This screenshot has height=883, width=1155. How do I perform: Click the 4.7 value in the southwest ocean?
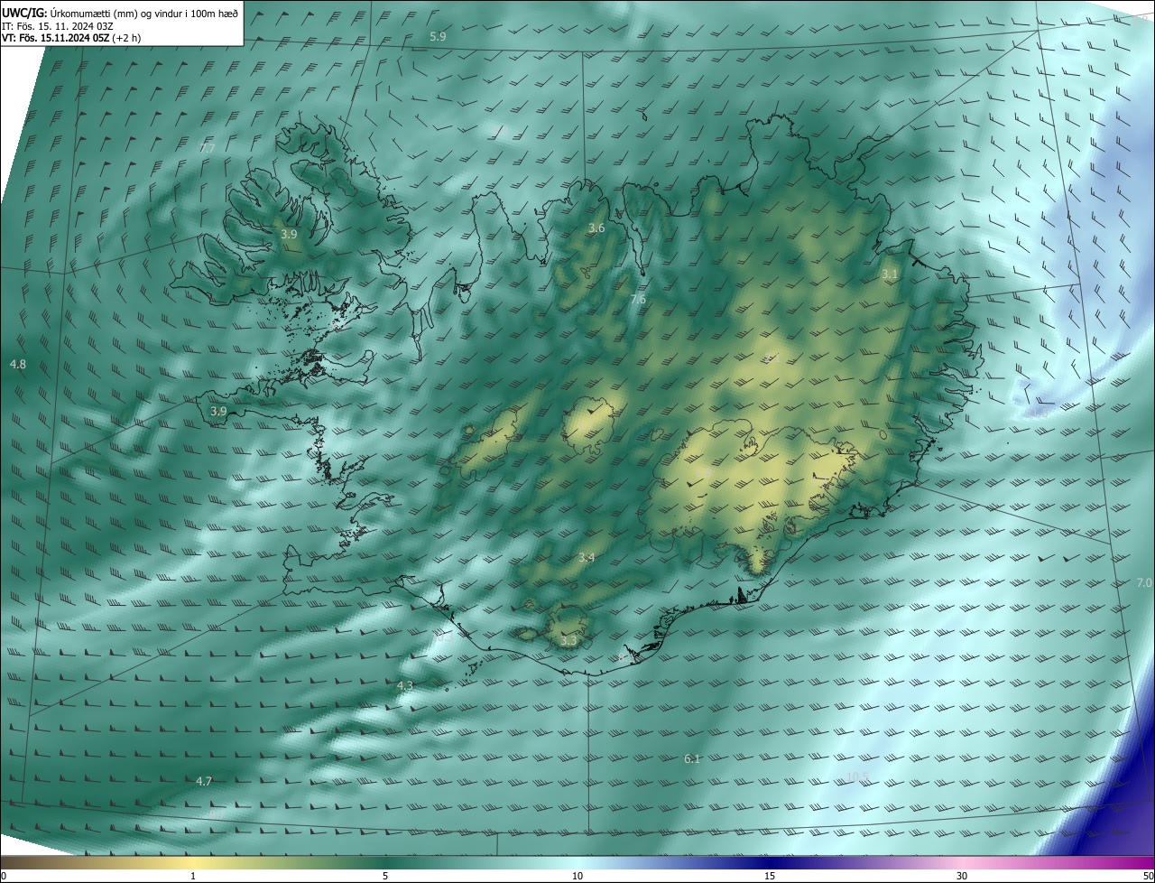click(204, 781)
